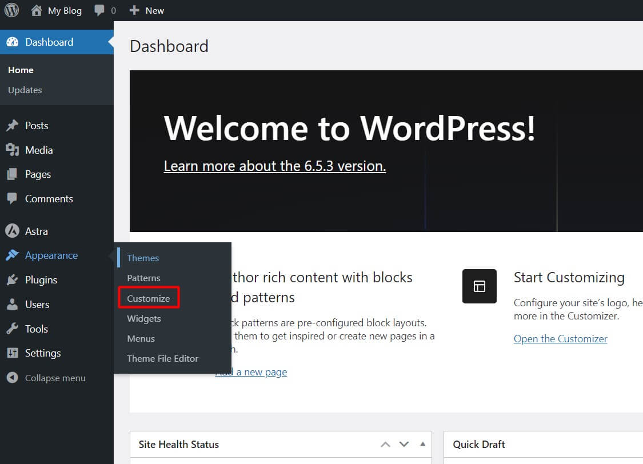
Task: Click the Quick Draft panel heading
Action: (x=479, y=445)
